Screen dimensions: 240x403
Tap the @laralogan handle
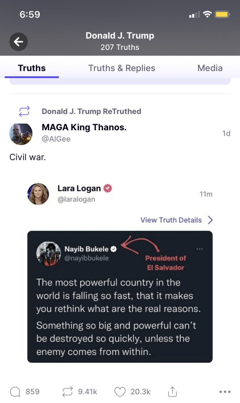click(x=76, y=199)
